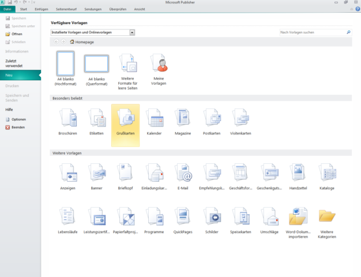Open the Etiketten template category

click(x=96, y=122)
